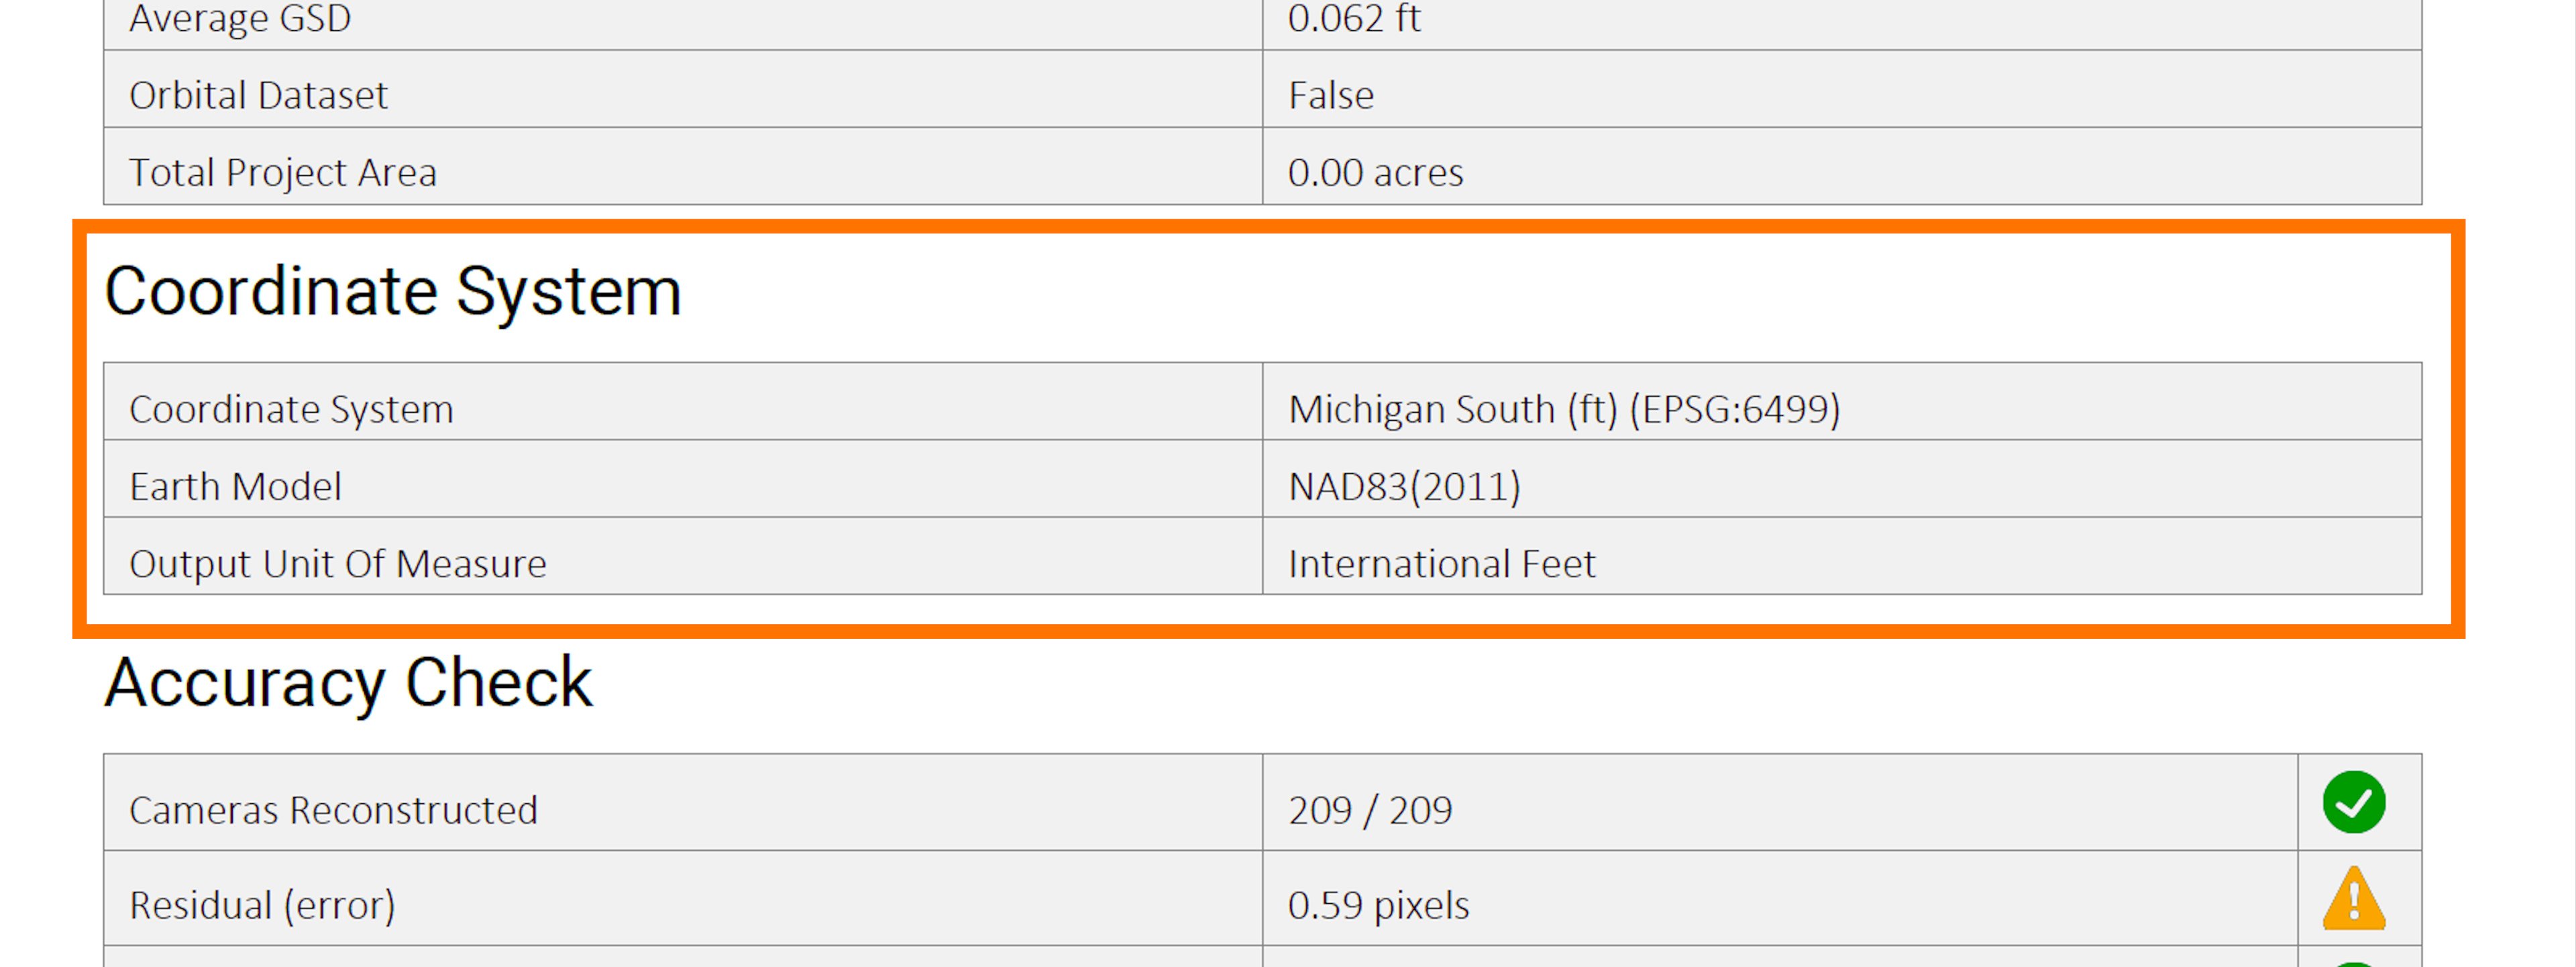Select the International Feet value
2576x967 pixels.
[1441, 564]
